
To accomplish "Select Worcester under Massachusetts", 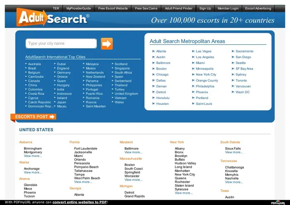I will point(132,176).
